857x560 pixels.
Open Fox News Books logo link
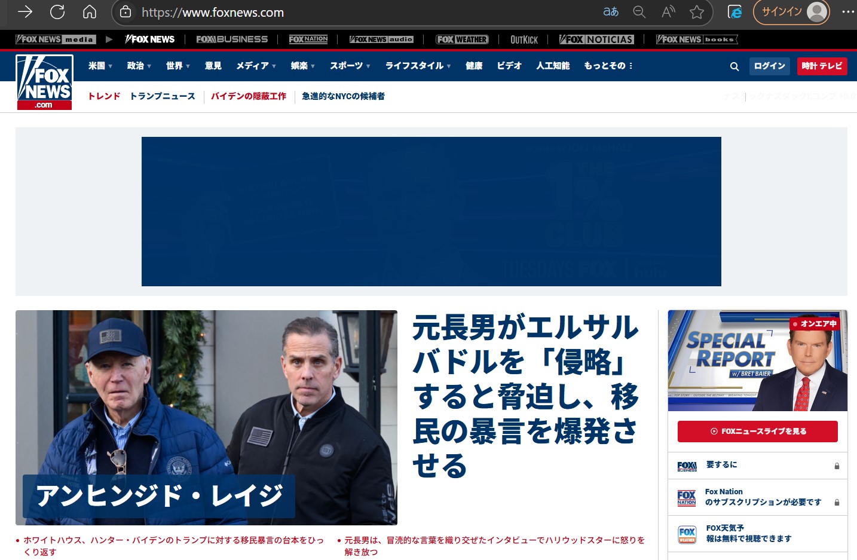(x=697, y=39)
